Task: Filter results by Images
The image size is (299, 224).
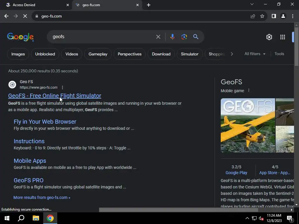Action: (18, 54)
